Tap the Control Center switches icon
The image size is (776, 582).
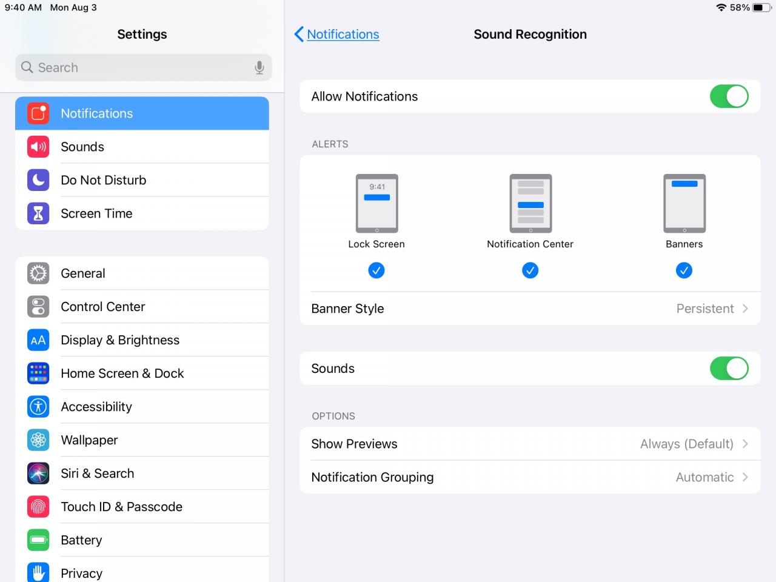(38, 307)
